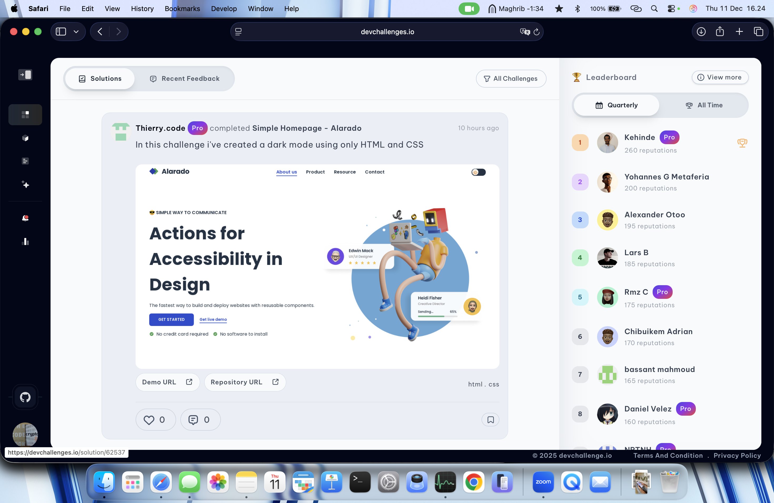Image resolution: width=774 pixels, height=503 pixels.
Task: Bookmark Thierry.code's solution
Action: (x=490, y=420)
